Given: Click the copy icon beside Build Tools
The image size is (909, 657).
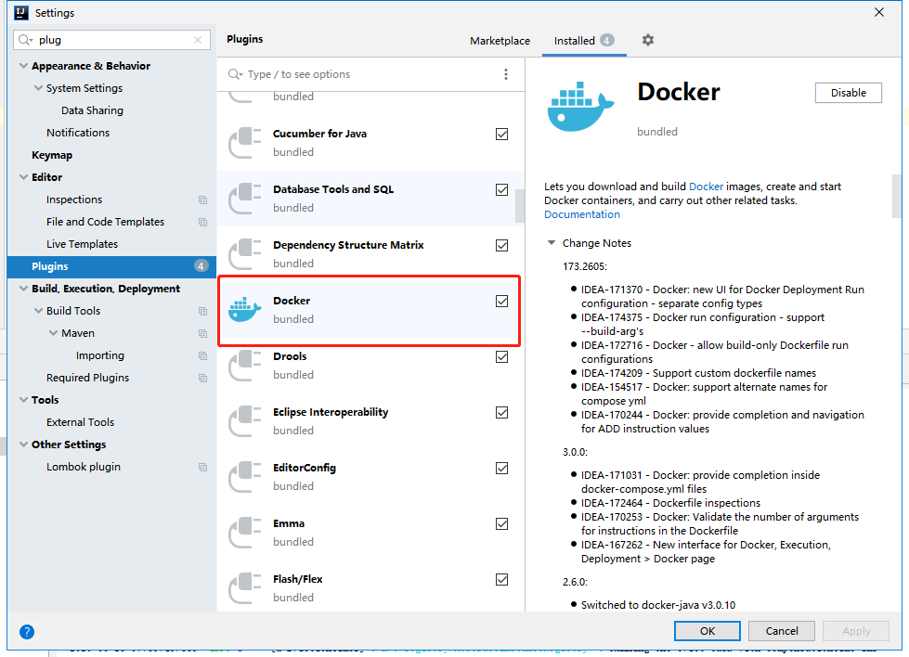Looking at the screenshot, I should click(x=203, y=311).
